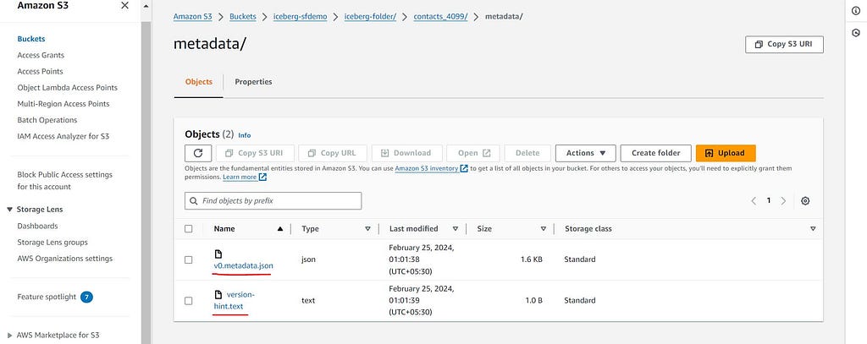Go to previous page arrow
The width and height of the screenshot is (867, 344).
click(x=754, y=201)
